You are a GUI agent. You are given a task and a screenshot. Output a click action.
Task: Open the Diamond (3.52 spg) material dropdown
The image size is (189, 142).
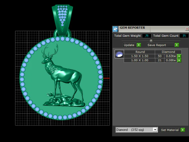click(155, 130)
